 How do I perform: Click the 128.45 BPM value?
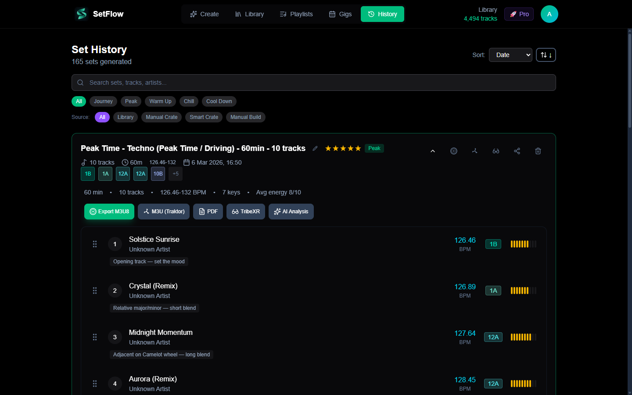(x=465, y=380)
